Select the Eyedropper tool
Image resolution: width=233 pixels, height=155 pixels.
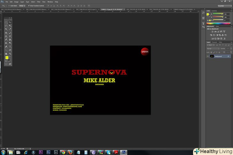10,29
